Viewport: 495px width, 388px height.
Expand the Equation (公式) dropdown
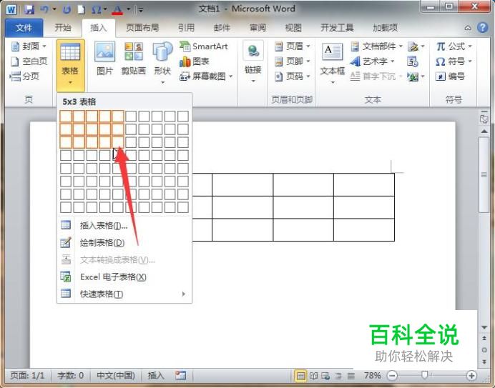(470, 46)
